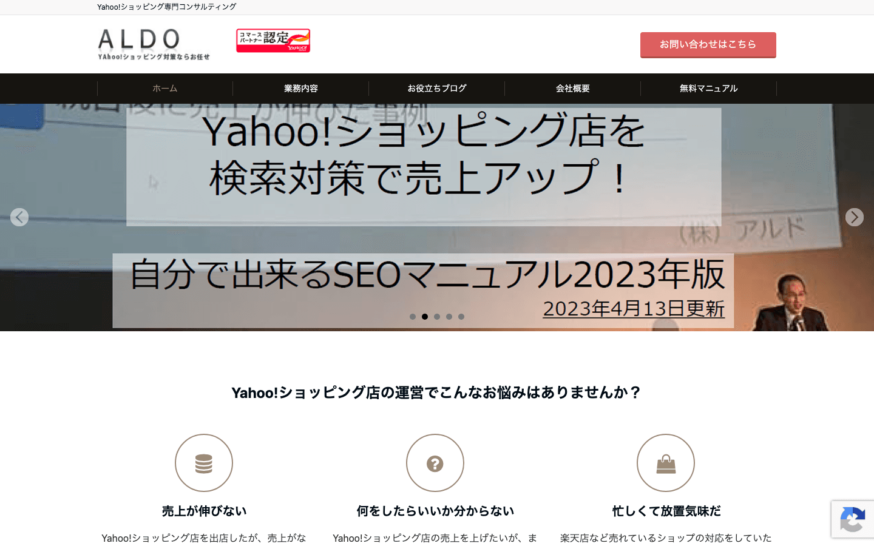Click the Yahoo!ショッピング専門コンサルティング tagline
The width and height of the screenshot is (874, 546).
pyautogui.click(x=167, y=7)
